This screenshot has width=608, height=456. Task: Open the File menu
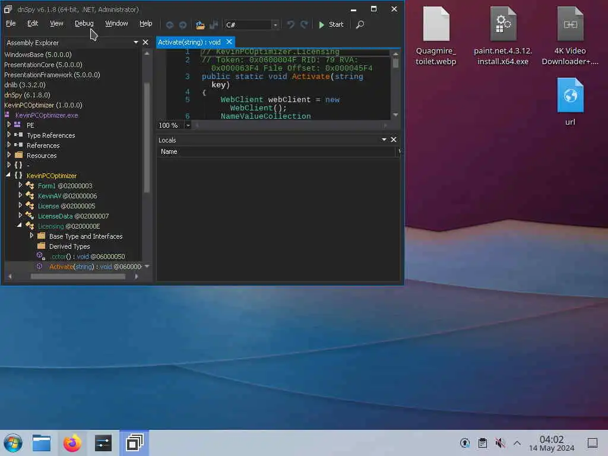coord(11,23)
